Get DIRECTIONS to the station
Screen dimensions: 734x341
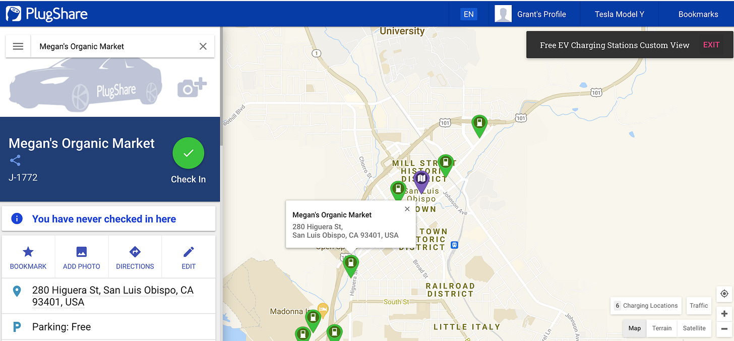coord(135,257)
